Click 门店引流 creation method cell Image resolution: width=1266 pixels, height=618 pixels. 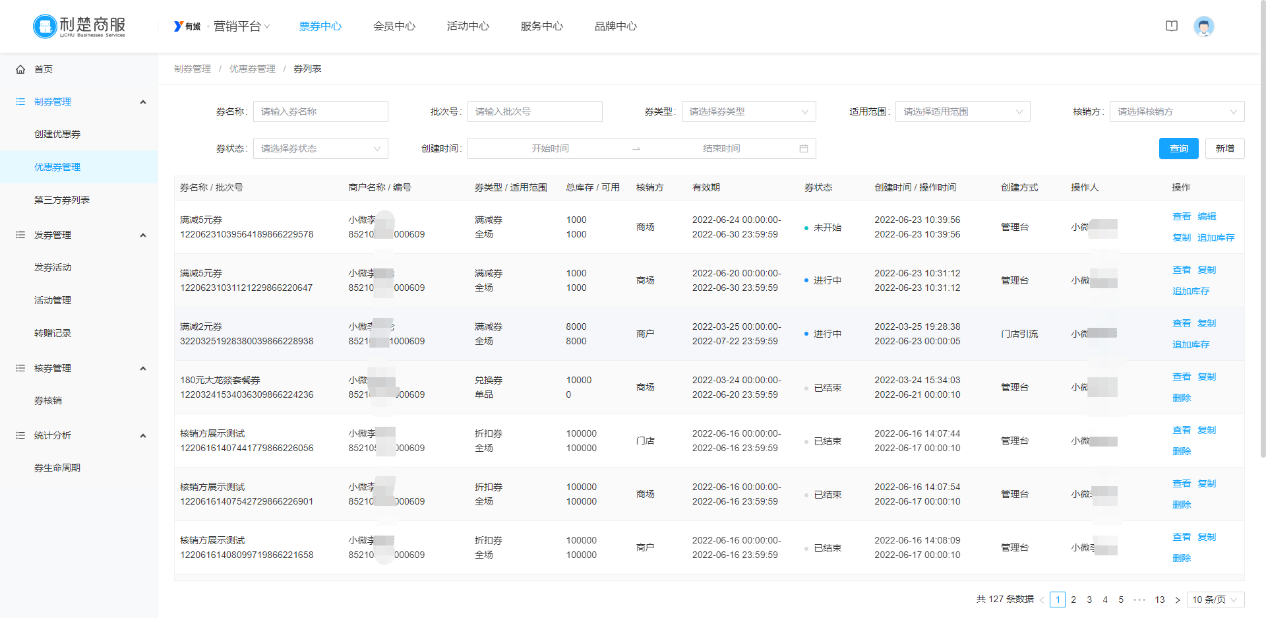pyautogui.click(x=1019, y=334)
